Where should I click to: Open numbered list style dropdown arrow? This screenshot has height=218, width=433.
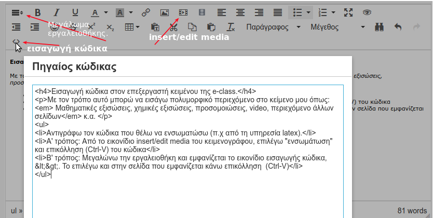tap(333, 12)
